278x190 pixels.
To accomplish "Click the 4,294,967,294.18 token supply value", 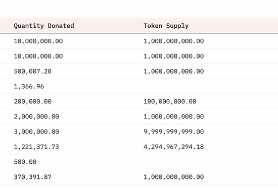I will [x=173, y=147].
